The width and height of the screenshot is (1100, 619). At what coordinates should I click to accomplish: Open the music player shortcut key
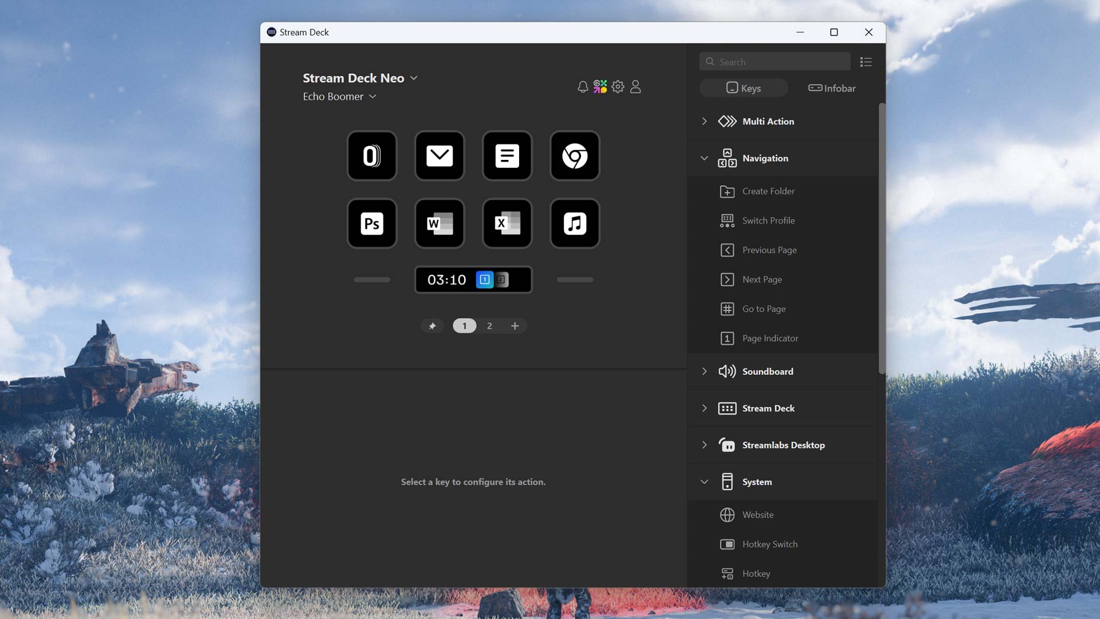575,223
